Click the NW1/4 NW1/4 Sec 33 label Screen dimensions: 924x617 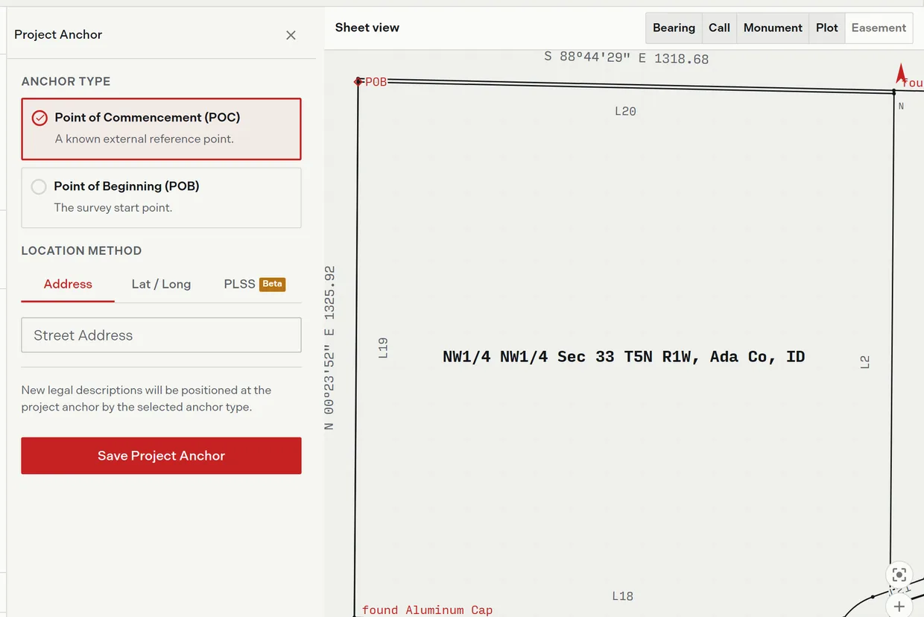pyautogui.click(x=624, y=357)
